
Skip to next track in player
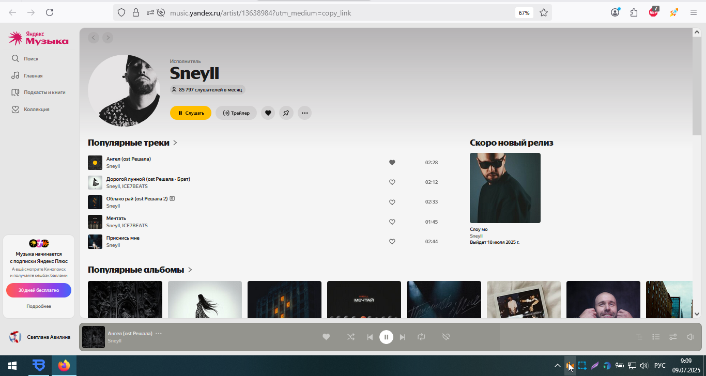[403, 337]
